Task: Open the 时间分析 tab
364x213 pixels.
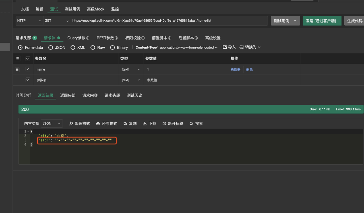Action: [23, 95]
